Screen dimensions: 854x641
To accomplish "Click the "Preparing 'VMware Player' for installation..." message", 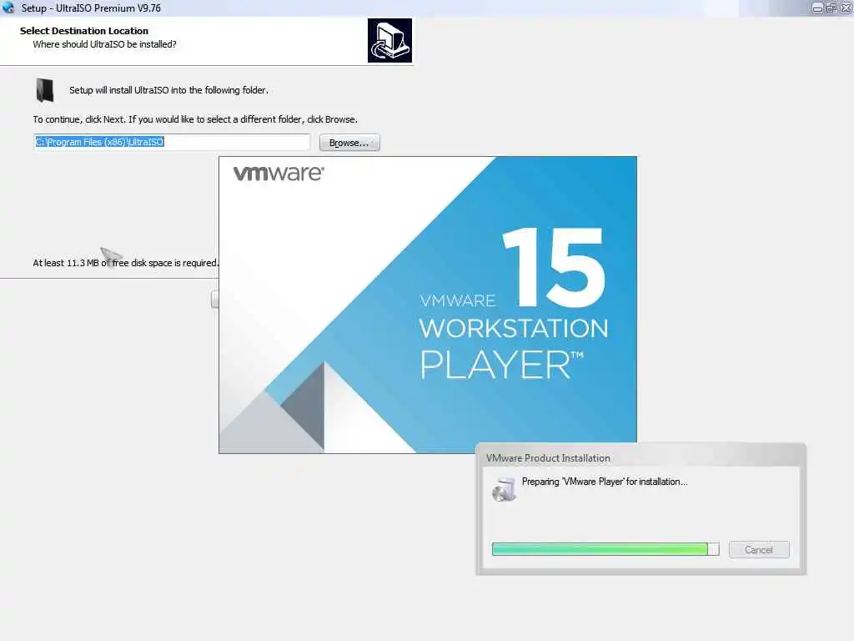I will (x=605, y=482).
